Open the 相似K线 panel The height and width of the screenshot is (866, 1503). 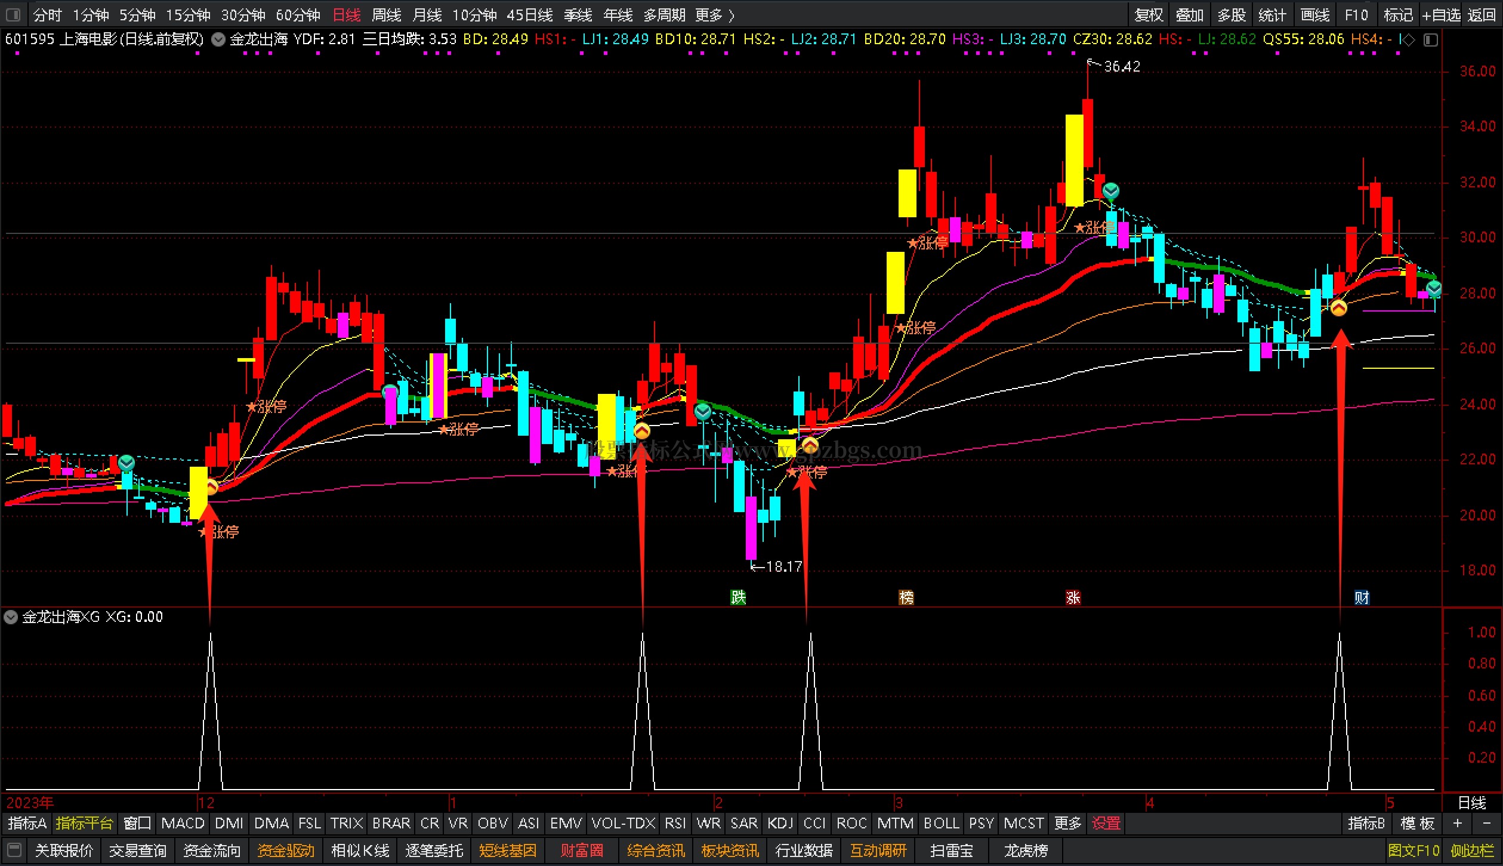(360, 850)
